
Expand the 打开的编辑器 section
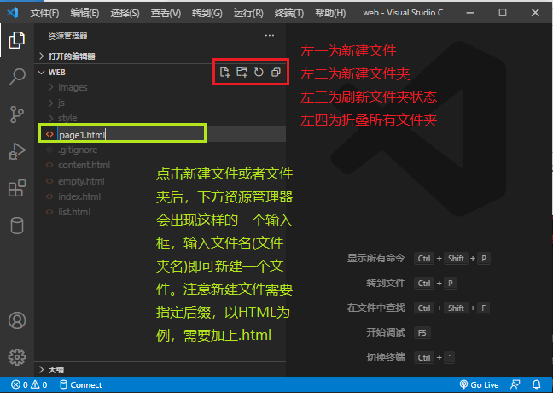[72, 56]
